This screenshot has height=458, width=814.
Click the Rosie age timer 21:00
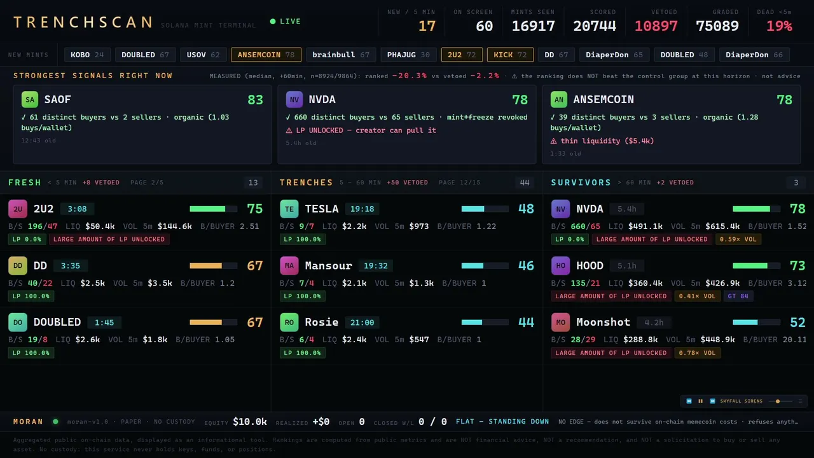[x=362, y=323]
